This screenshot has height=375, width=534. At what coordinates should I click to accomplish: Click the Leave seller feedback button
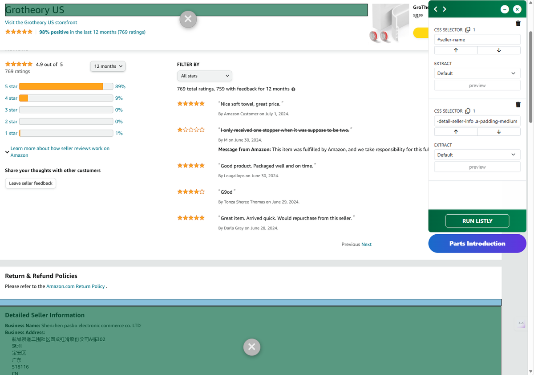coord(31,183)
